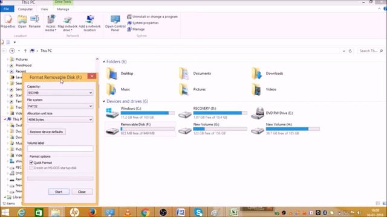The width and height of the screenshot is (387, 217).
Task: Open HP app from the taskbar
Action: (74, 212)
